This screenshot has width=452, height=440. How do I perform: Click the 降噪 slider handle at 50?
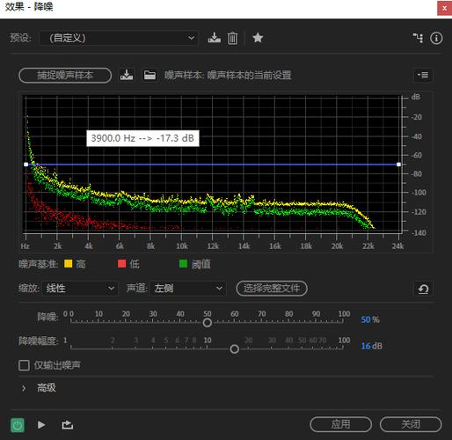(208, 323)
